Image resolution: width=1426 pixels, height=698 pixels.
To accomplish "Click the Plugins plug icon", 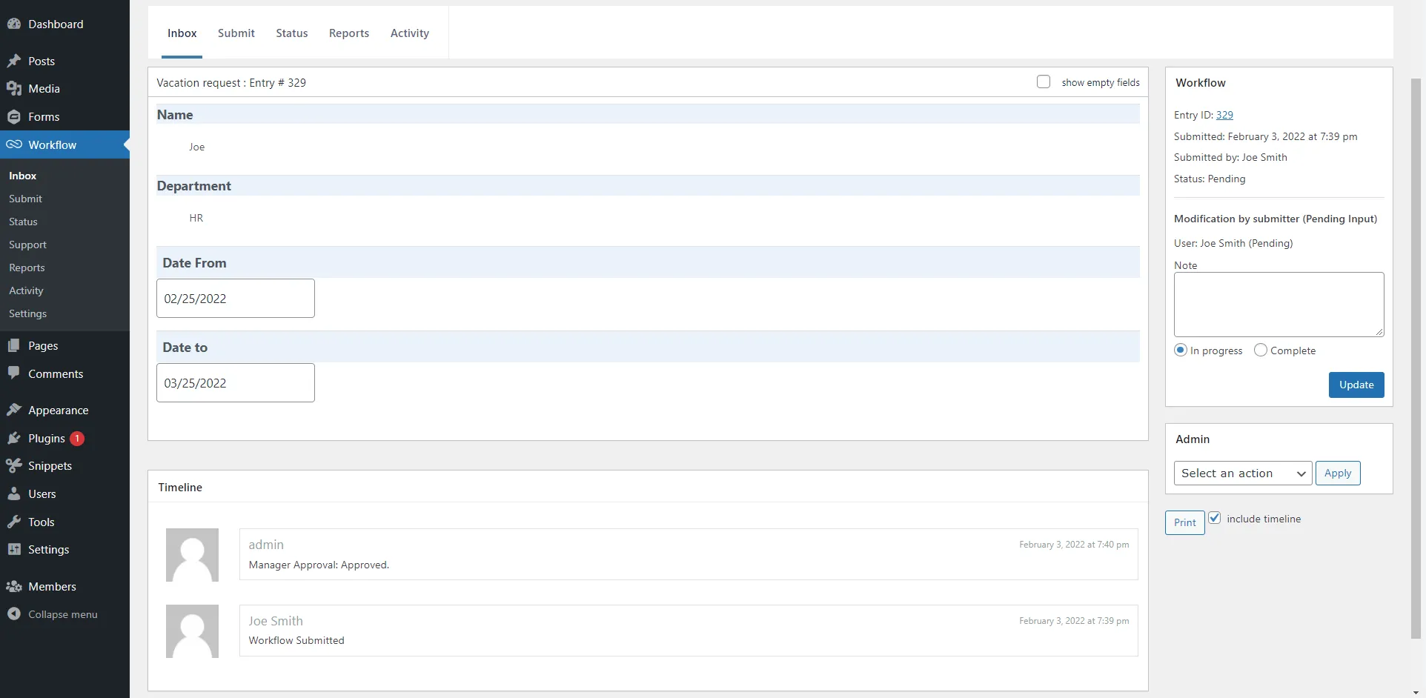I will click(13, 438).
